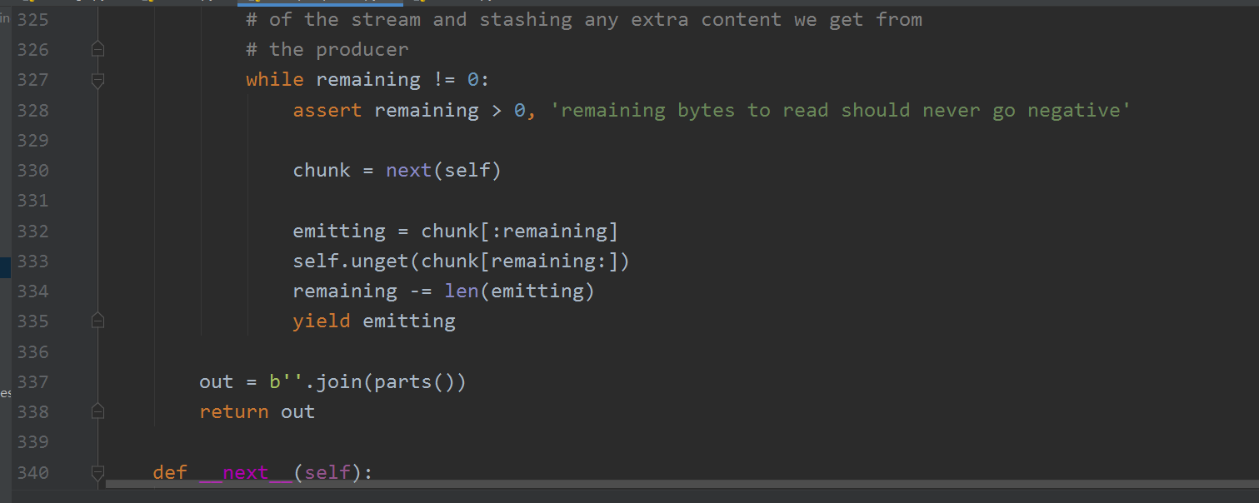Click the 'while' keyword on line 327
The height and width of the screenshot is (503, 1259).
click(275, 80)
